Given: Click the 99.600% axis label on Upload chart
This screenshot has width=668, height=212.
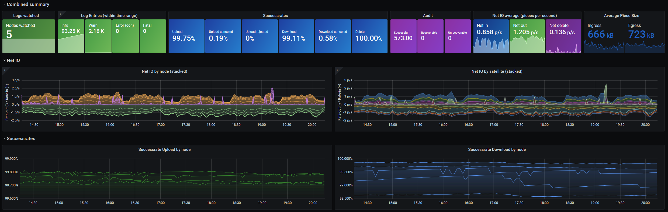Looking at the screenshot, I should [12, 199].
